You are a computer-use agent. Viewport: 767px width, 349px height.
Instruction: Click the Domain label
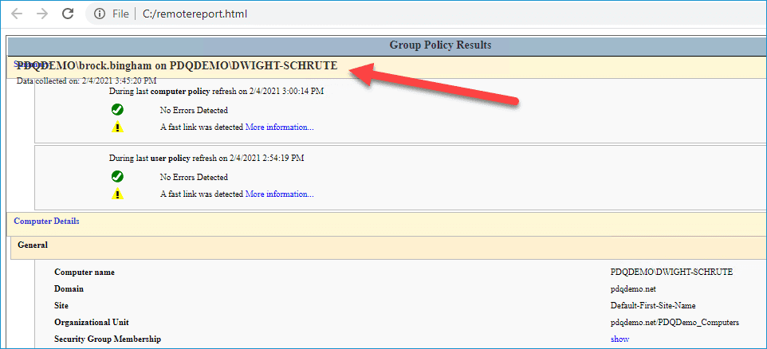(x=69, y=289)
